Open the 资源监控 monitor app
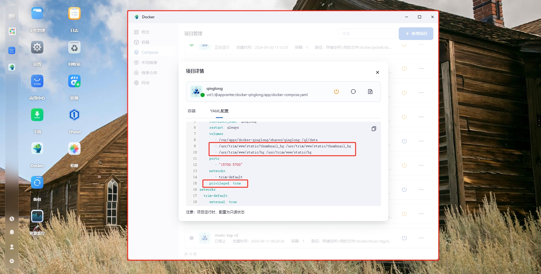Image resolution: width=541 pixels, height=274 pixels. (37, 216)
